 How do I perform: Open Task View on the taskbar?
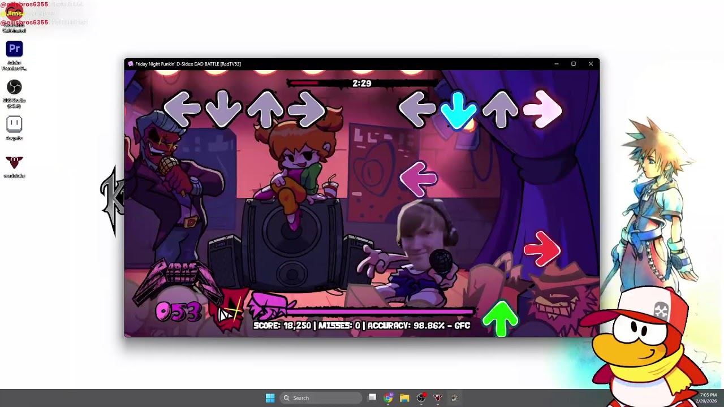point(372,398)
